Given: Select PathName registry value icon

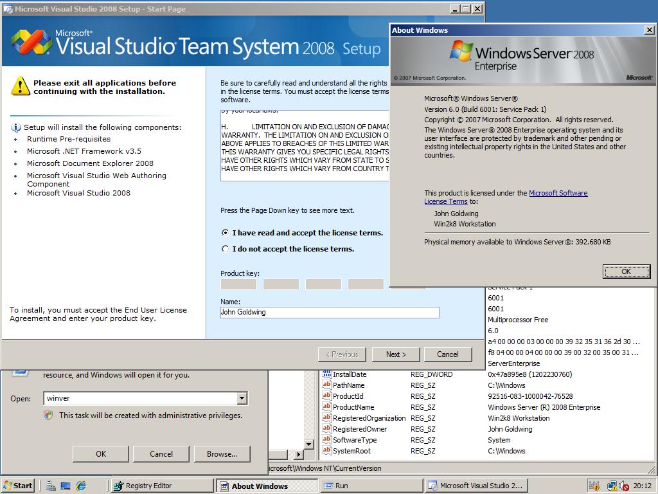Looking at the screenshot, I should click(326, 385).
